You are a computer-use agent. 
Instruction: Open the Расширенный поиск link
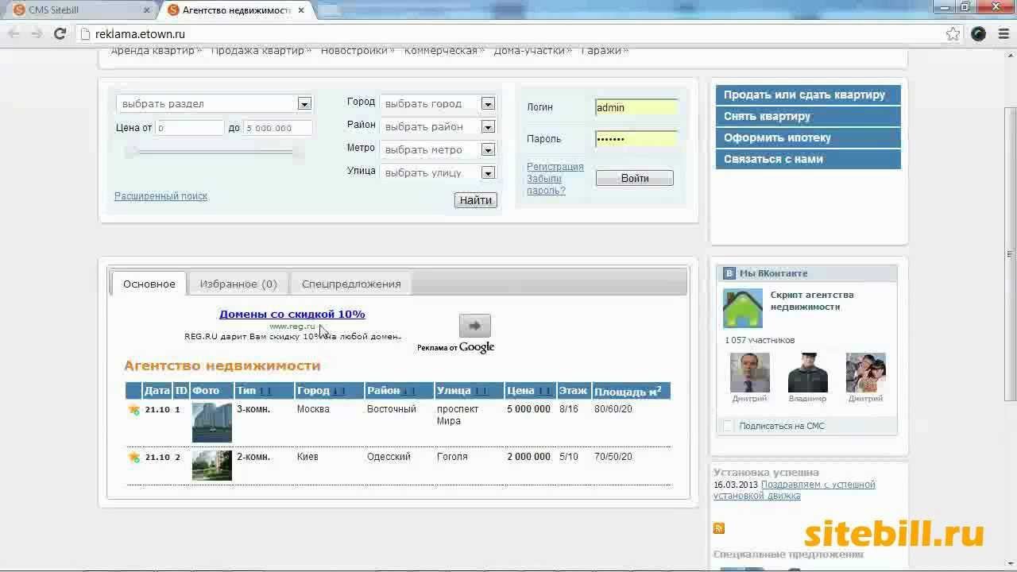tap(160, 196)
